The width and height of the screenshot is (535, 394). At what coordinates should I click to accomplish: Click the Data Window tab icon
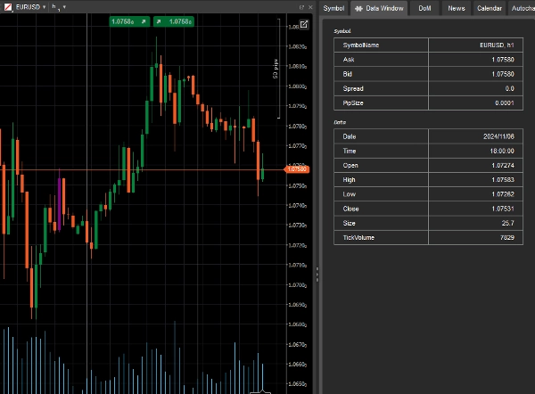(x=359, y=8)
